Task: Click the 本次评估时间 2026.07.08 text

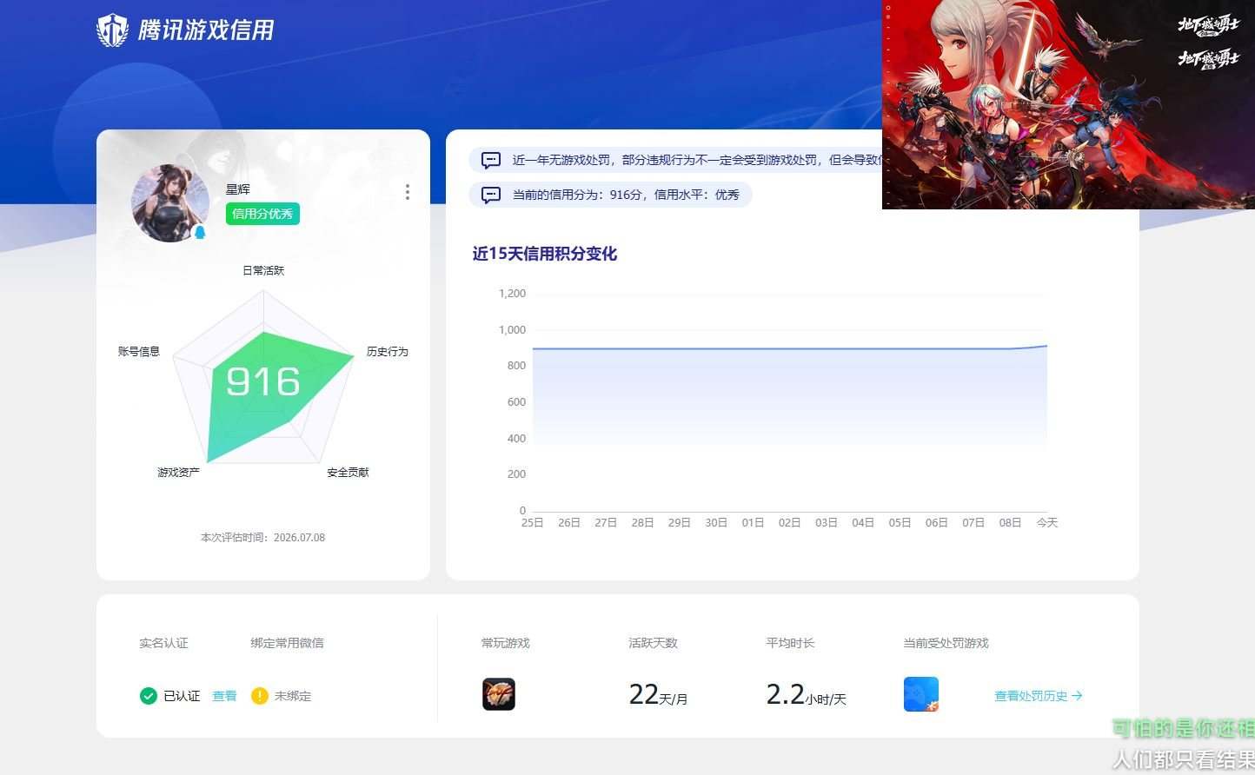Action: click(x=263, y=537)
